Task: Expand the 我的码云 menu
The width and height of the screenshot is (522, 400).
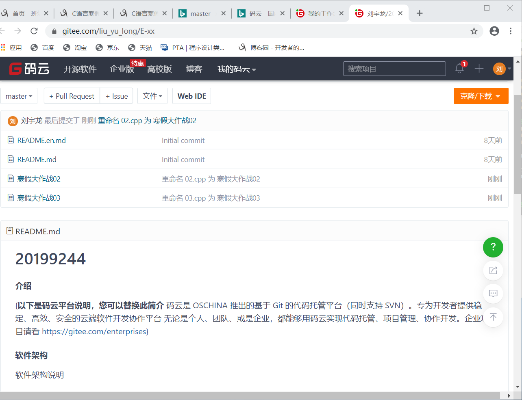Action: point(237,69)
